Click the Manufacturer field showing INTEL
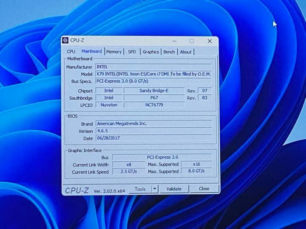 [153, 67]
